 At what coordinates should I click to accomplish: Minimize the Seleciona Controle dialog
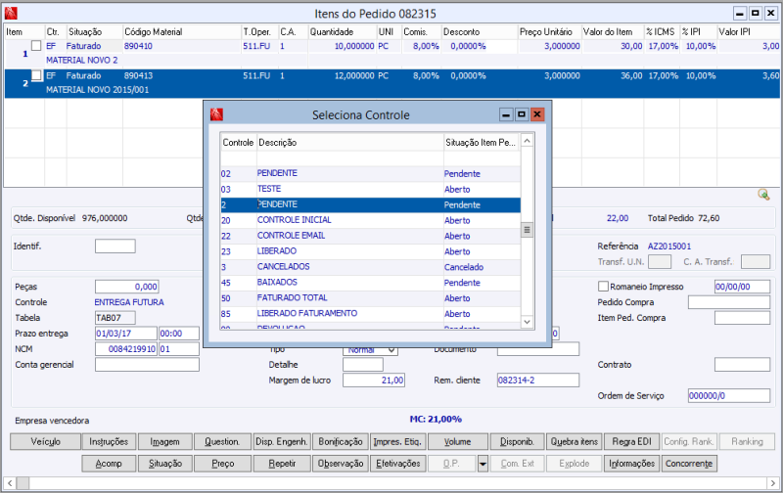tap(505, 114)
